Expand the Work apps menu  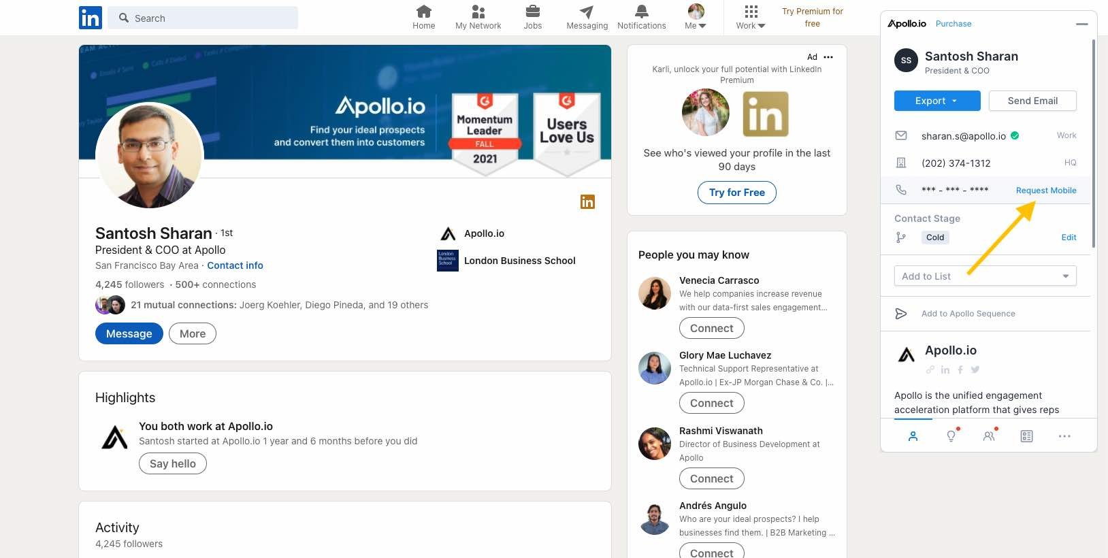[x=751, y=18]
